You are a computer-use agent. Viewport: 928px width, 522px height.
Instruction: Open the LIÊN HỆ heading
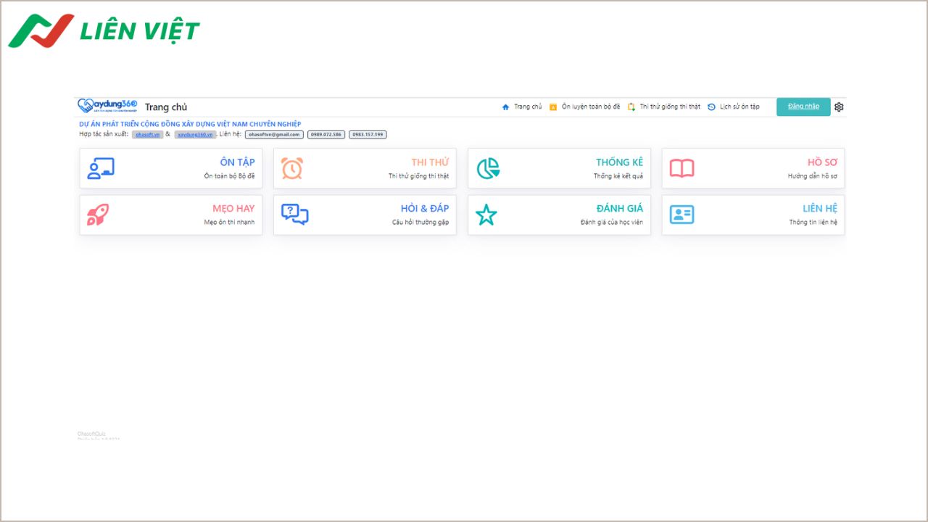820,209
